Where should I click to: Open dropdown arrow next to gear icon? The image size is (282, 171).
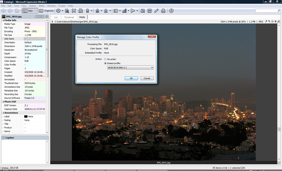(x=63, y=11)
